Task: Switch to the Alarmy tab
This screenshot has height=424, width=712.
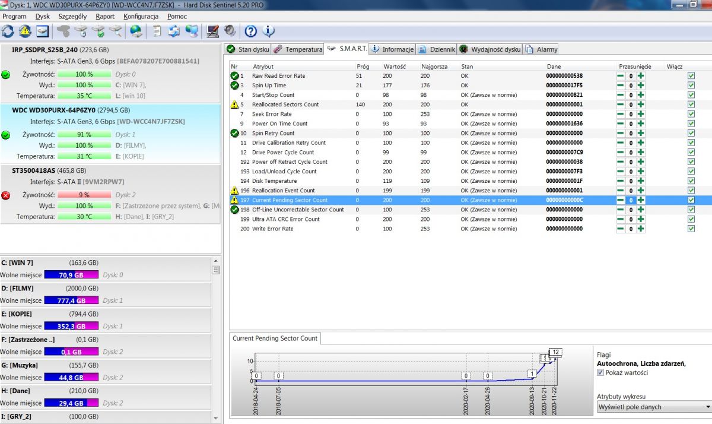Action: [x=541, y=49]
